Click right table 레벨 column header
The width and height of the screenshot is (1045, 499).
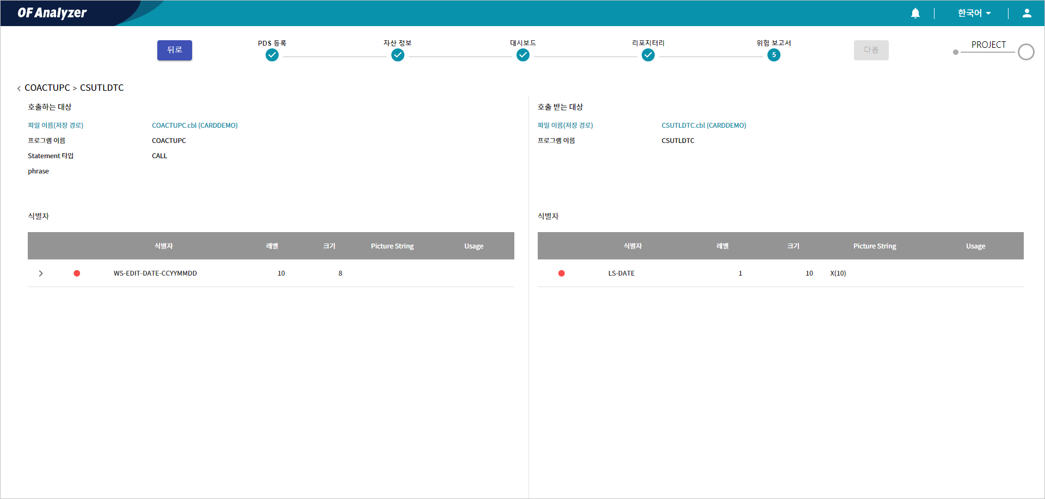(x=722, y=246)
